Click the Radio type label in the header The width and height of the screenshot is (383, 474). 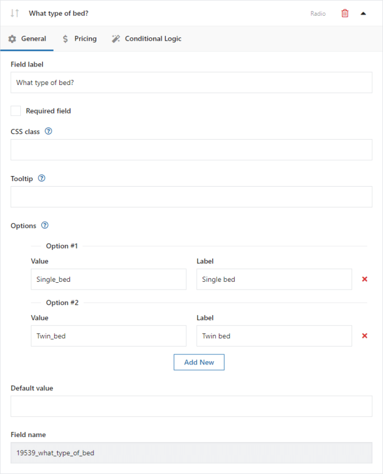point(317,13)
